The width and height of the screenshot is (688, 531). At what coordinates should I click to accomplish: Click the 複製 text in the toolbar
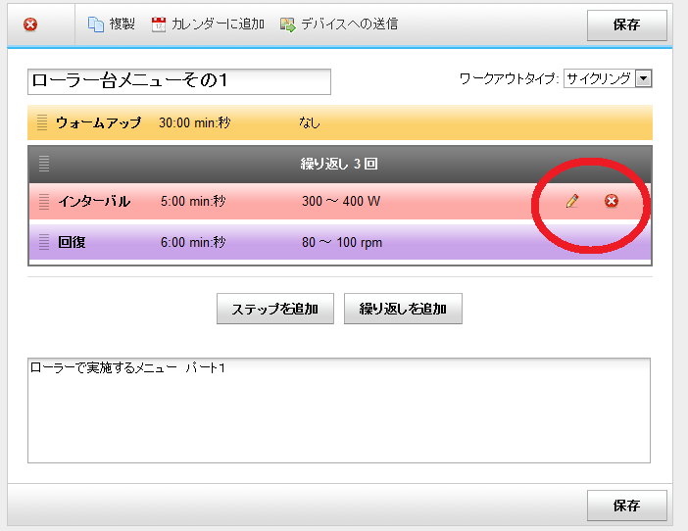click(122, 24)
